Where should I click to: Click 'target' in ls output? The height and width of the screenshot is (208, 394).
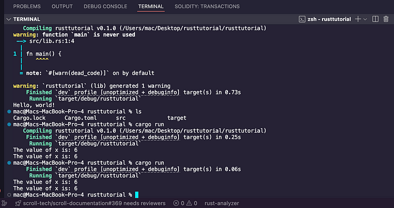[x=177, y=118]
